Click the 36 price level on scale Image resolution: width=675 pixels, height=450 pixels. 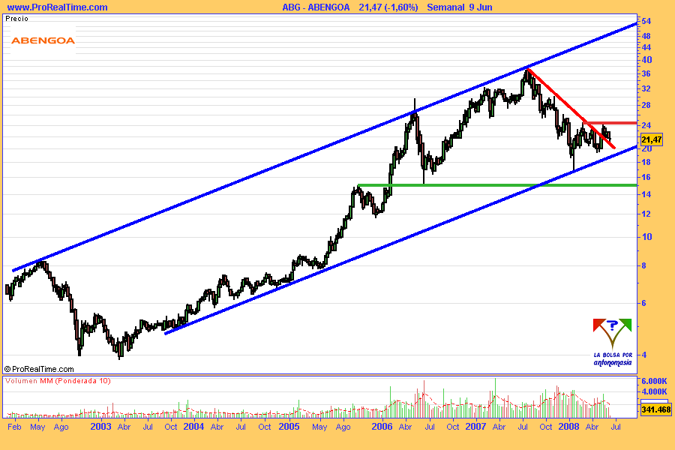click(x=646, y=74)
